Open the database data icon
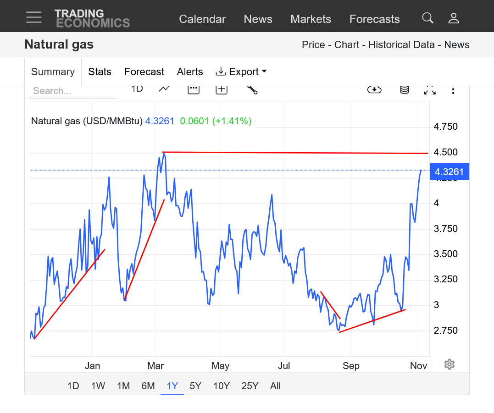 [404, 90]
